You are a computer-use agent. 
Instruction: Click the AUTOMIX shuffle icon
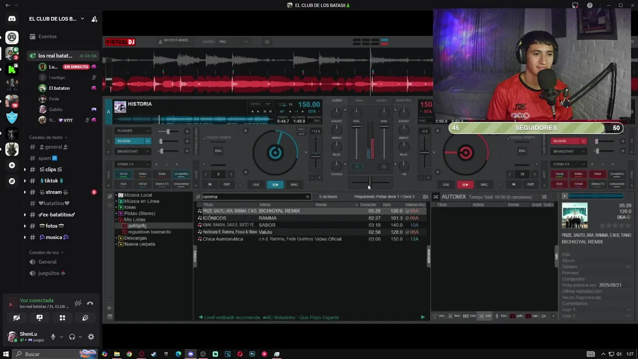(x=435, y=196)
